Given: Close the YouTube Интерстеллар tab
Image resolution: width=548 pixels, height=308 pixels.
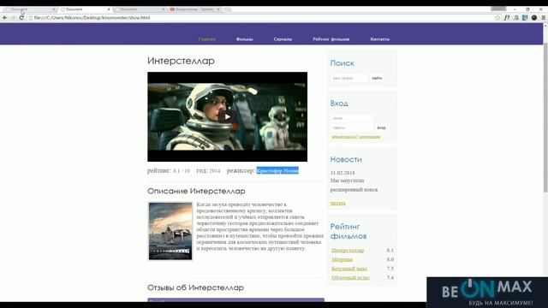Looking at the screenshot, I should [x=218, y=9].
